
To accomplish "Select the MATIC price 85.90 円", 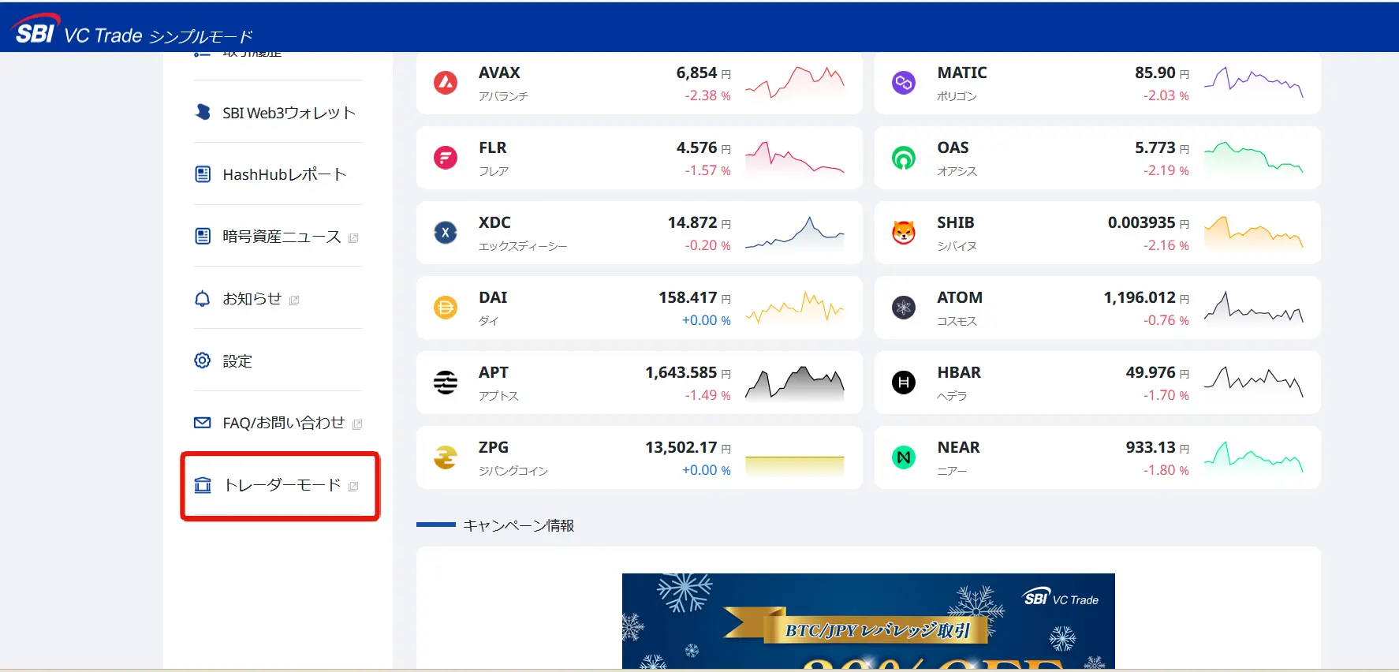I will pos(1162,73).
